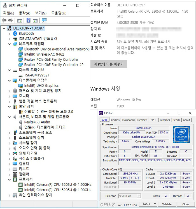Click the Help question-mark toolbar icon

(x=29, y=20)
